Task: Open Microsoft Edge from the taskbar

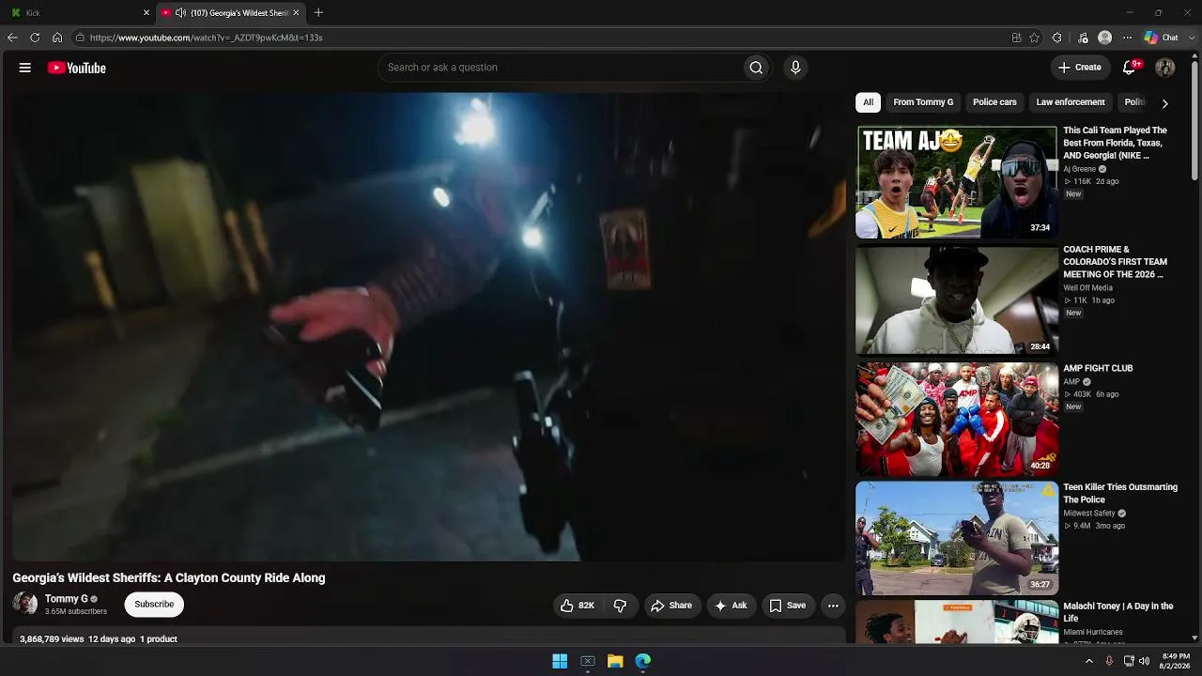Action: click(643, 661)
